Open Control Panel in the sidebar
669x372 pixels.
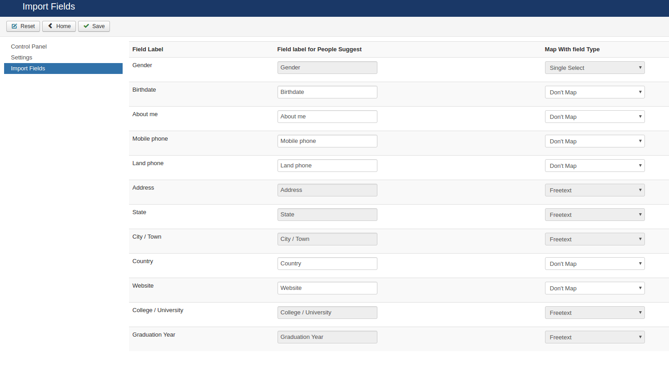click(x=29, y=47)
